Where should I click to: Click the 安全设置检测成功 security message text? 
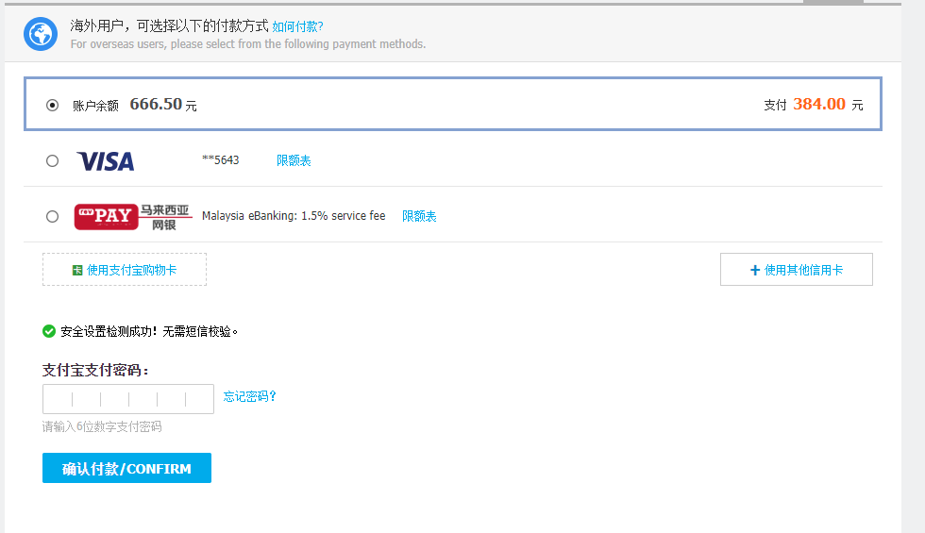tap(149, 331)
